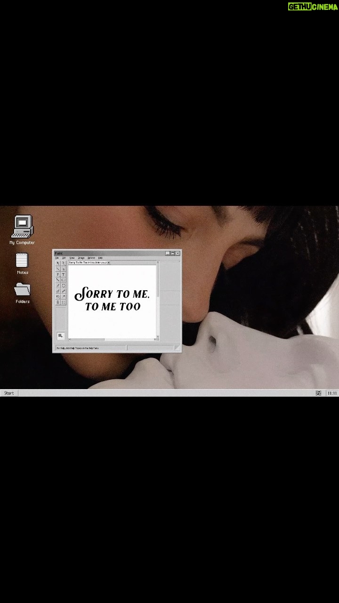339x603 pixels.
Task: Open the Edit menu in Paint
Action: tap(64, 258)
